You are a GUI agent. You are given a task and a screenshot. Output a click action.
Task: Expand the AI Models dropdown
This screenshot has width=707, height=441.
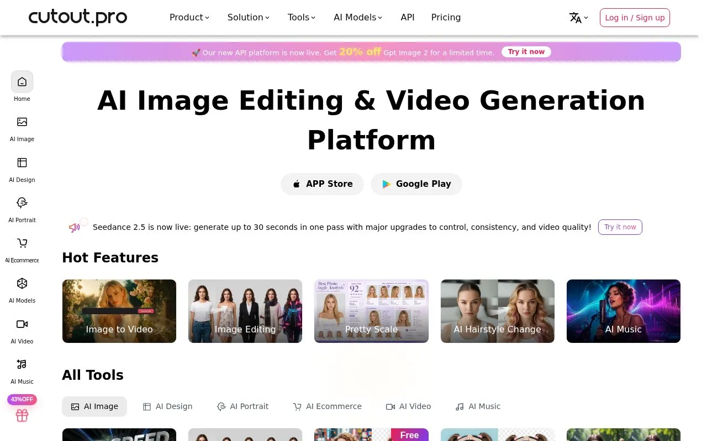point(358,18)
